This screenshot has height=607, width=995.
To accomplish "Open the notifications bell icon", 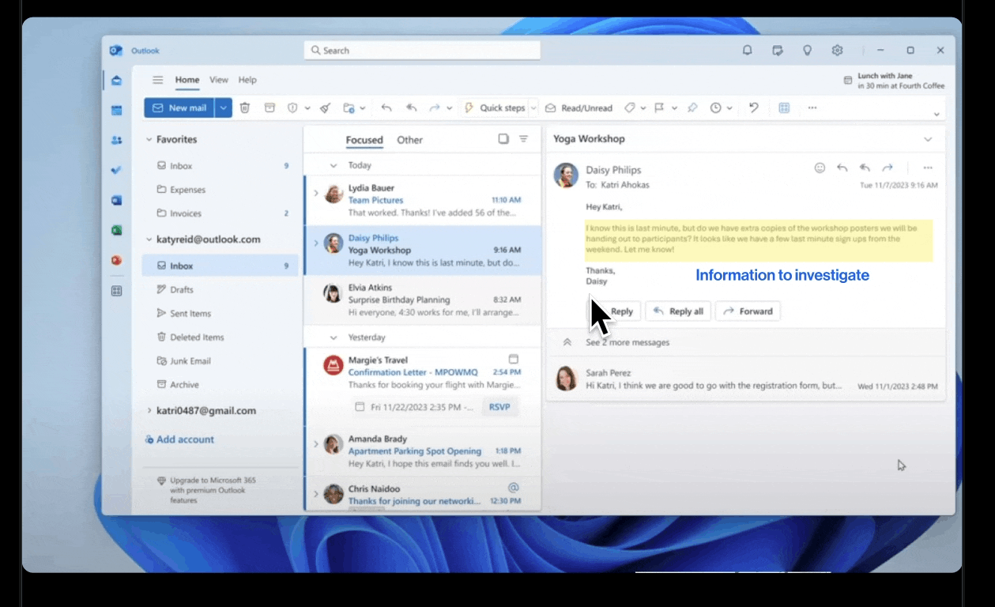I will pyautogui.click(x=747, y=50).
